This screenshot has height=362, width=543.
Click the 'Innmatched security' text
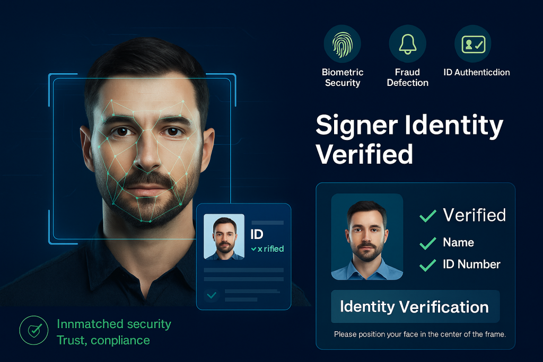[x=114, y=324]
